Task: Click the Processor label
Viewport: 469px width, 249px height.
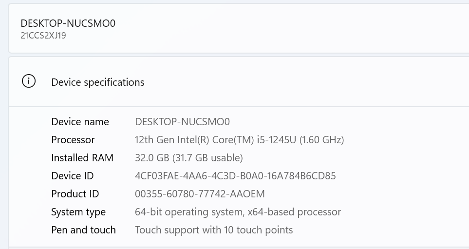Action: [x=73, y=140]
